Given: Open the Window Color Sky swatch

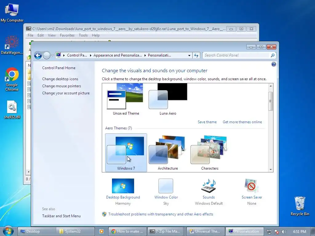Looking at the screenshot, I should point(166,186).
